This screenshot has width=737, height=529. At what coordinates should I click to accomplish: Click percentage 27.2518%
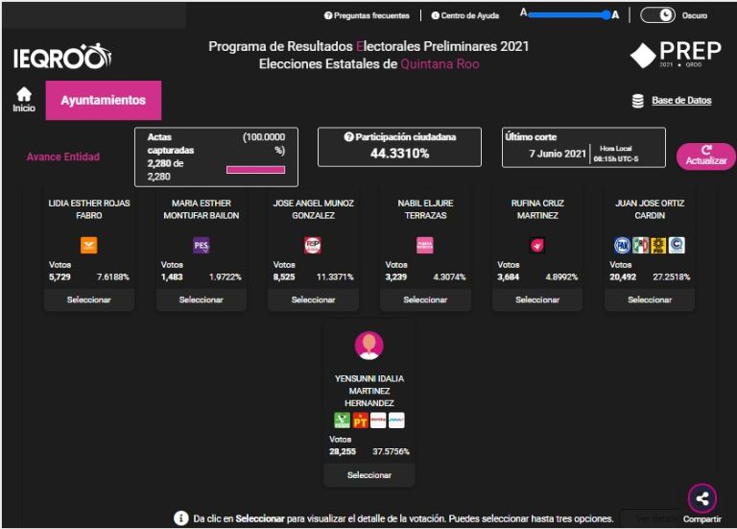(x=671, y=277)
